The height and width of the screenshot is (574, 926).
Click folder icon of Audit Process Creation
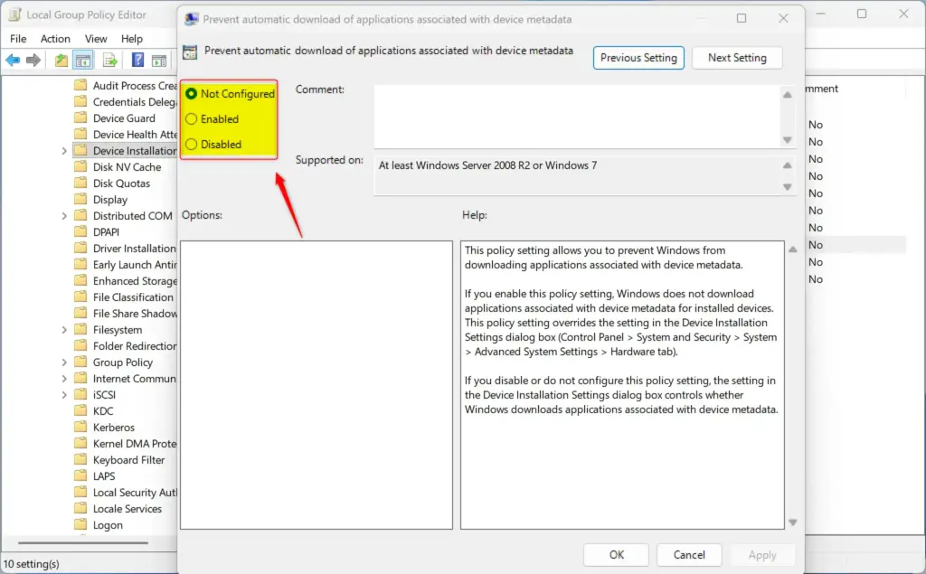pyautogui.click(x=80, y=85)
